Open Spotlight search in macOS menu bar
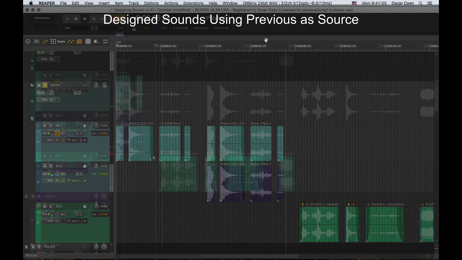 (420, 3)
